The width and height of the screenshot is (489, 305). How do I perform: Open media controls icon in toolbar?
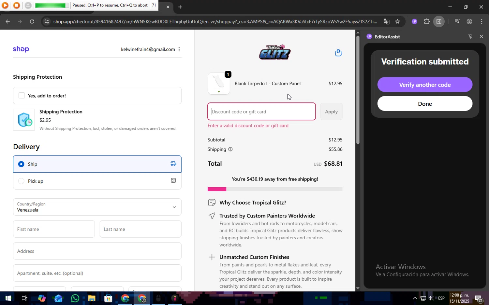tap(457, 21)
